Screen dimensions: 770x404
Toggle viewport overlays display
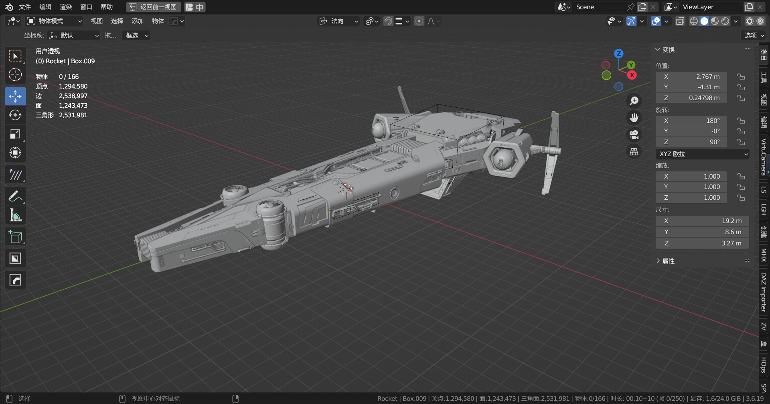pos(656,21)
